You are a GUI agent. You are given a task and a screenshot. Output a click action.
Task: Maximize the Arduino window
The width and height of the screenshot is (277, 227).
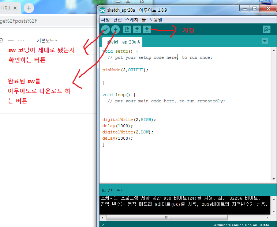tap(255, 8)
